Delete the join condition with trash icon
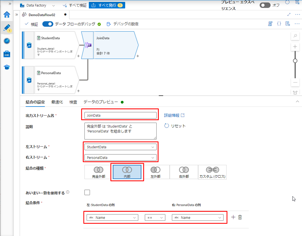302x236 pixels. (240, 217)
